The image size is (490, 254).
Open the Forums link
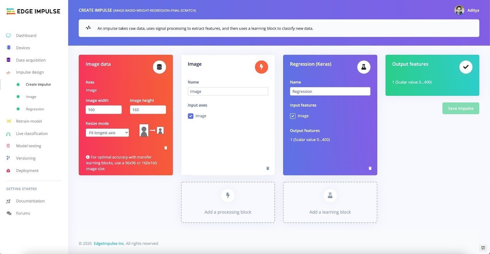point(23,213)
